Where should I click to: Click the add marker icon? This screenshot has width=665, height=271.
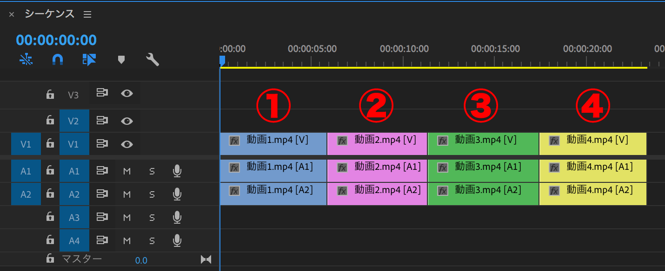tap(121, 59)
